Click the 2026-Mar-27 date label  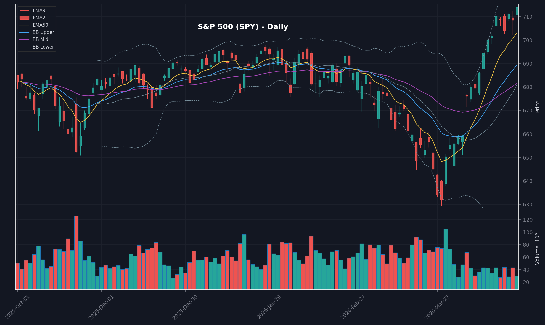(437, 307)
